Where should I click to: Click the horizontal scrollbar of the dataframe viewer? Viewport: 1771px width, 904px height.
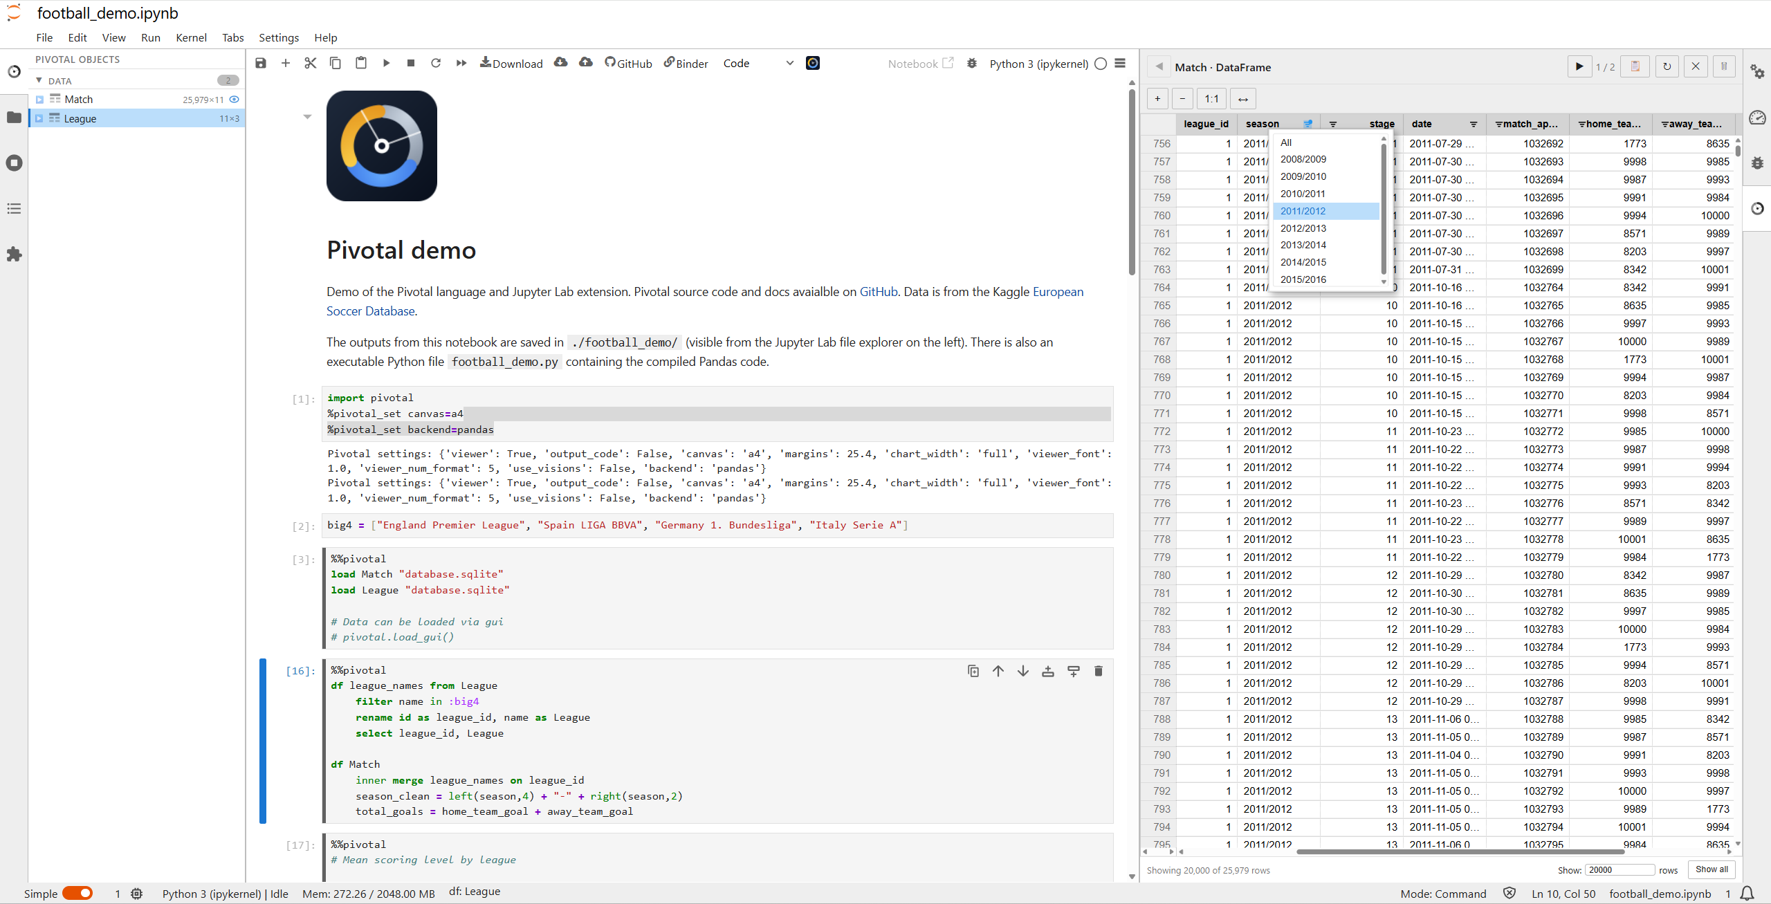click(1460, 851)
